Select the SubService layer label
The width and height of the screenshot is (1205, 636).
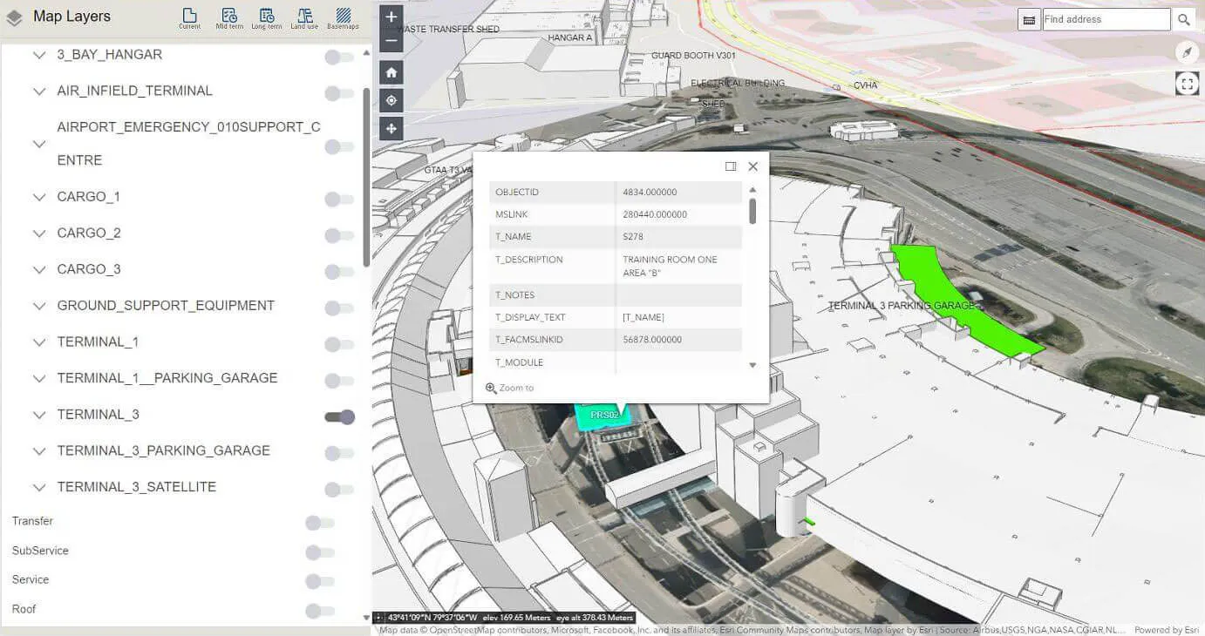click(40, 551)
